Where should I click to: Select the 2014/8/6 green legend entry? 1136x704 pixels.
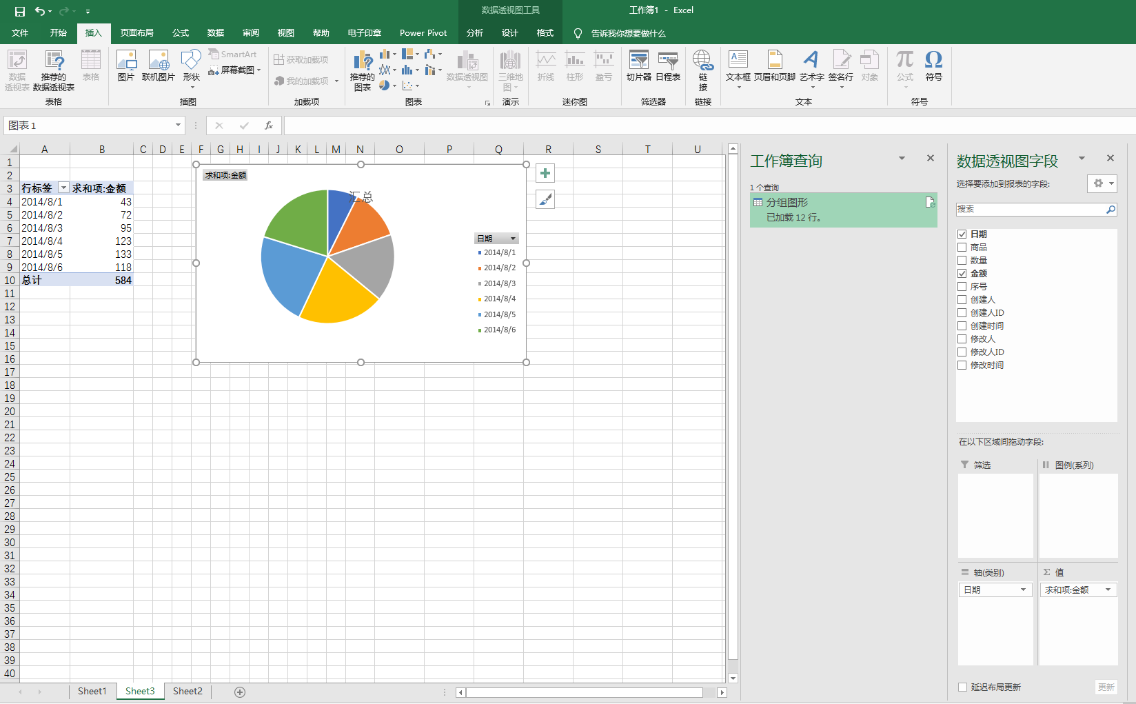click(x=497, y=330)
